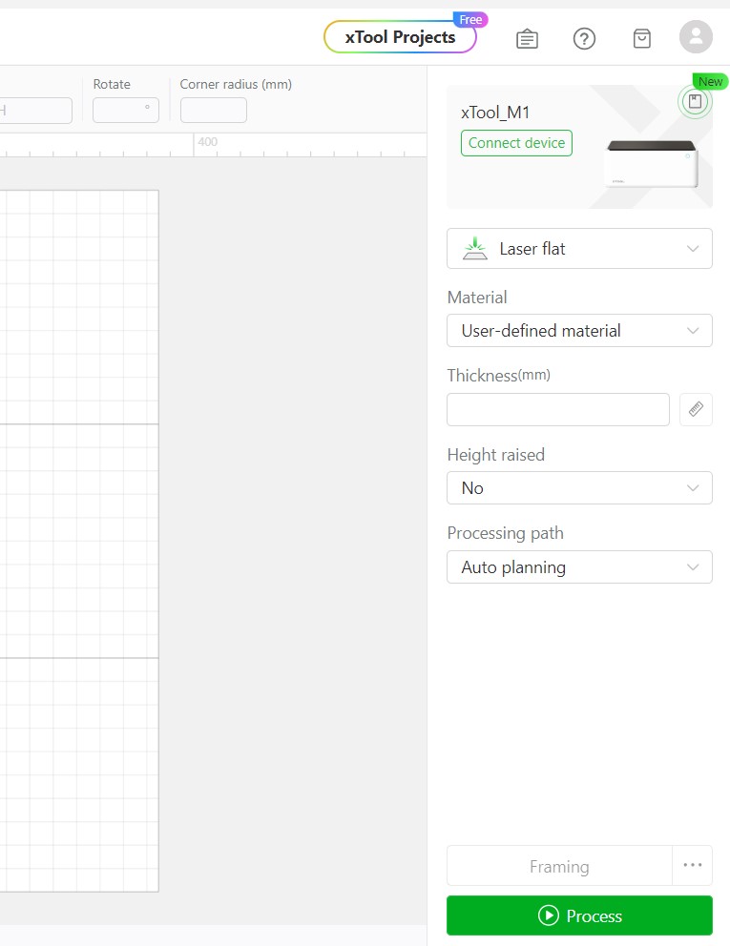The width and height of the screenshot is (730, 946).
Task: Click Connect device button
Action: tap(516, 143)
